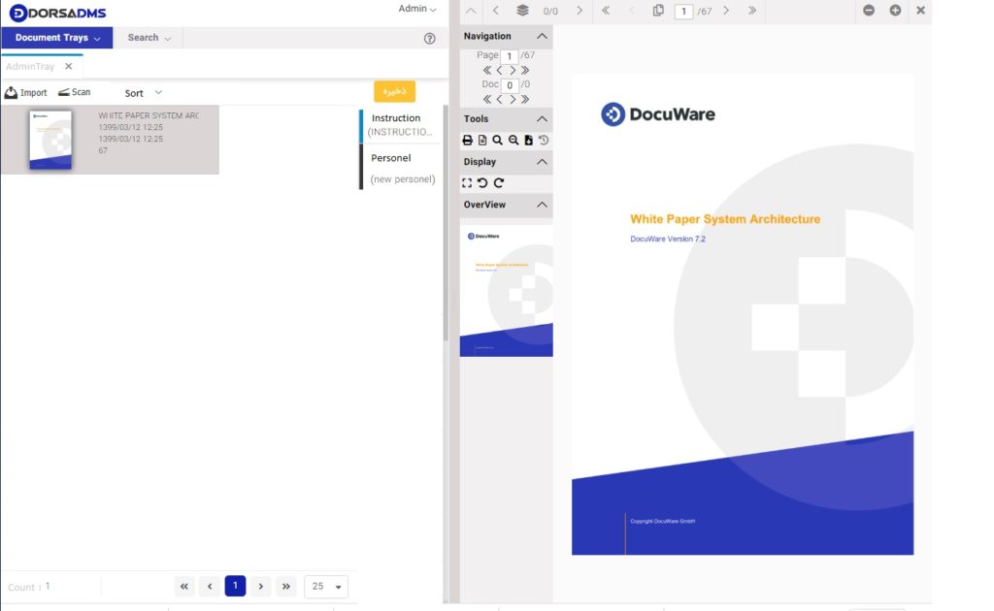The height and width of the screenshot is (611, 994).
Task: Go to last document in Navigation panel
Action: click(525, 99)
